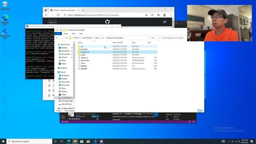Open the View ribbon tab
256x144 pixels.
click(81, 34)
